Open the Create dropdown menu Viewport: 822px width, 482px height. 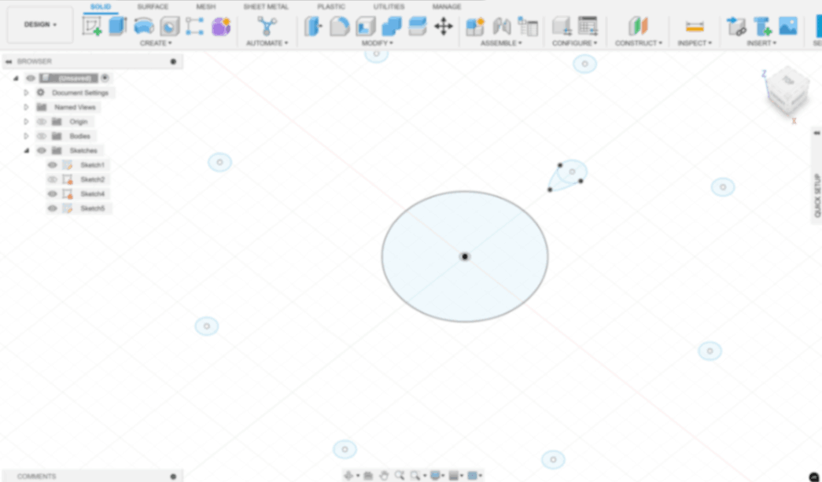pyautogui.click(x=156, y=43)
